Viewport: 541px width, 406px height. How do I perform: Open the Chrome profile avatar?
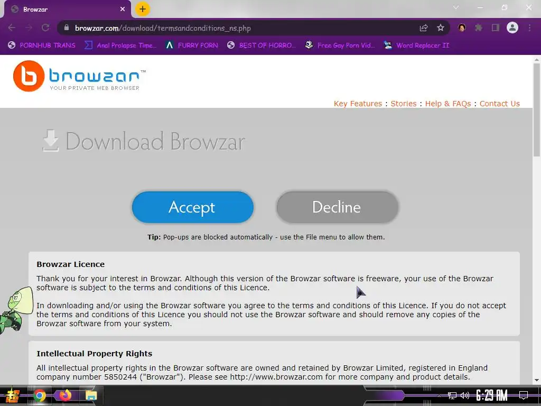coord(512,27)
